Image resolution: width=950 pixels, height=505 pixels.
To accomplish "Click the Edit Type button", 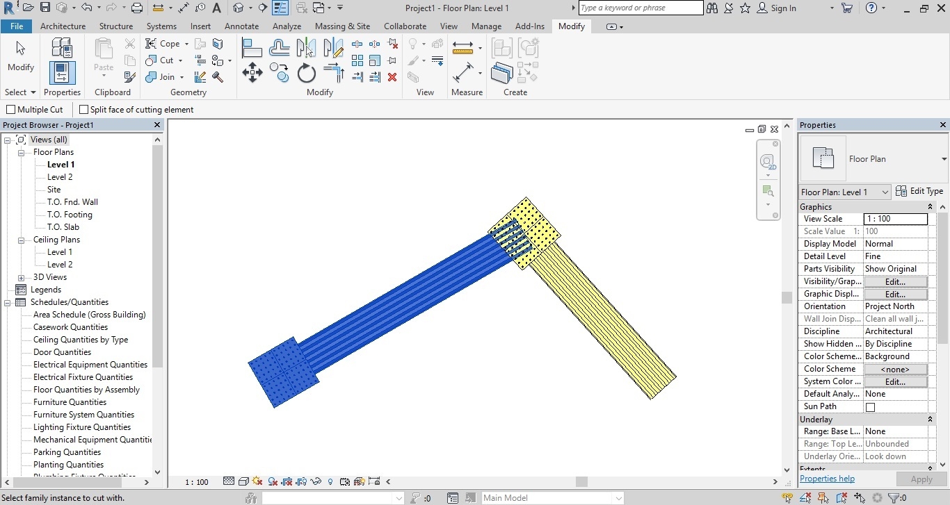I will [x=920, y=191].
